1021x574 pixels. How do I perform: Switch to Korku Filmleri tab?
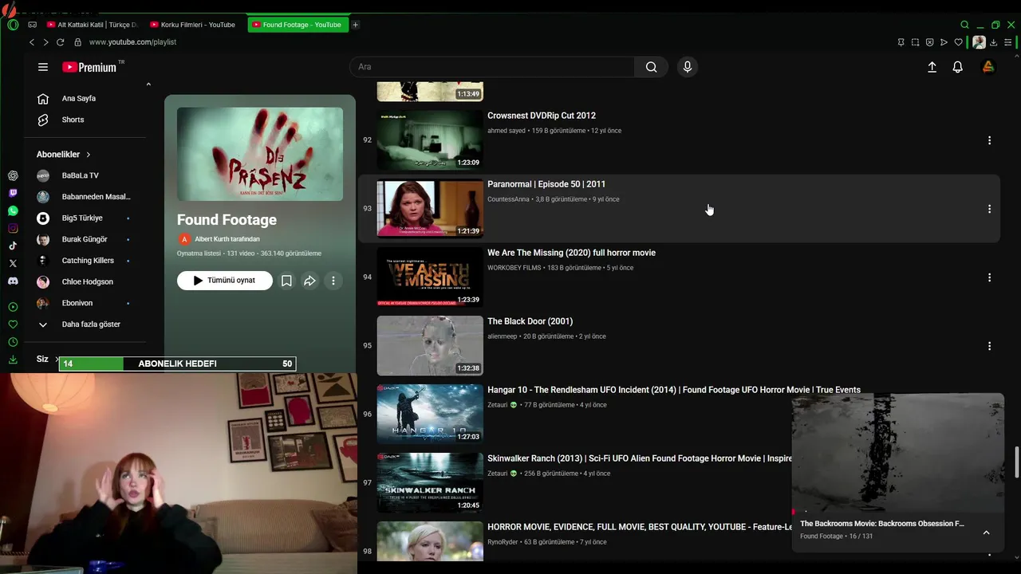(x=194, y=25)
